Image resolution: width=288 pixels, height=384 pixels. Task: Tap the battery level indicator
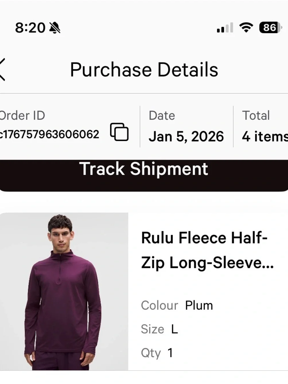coord(270,27)
